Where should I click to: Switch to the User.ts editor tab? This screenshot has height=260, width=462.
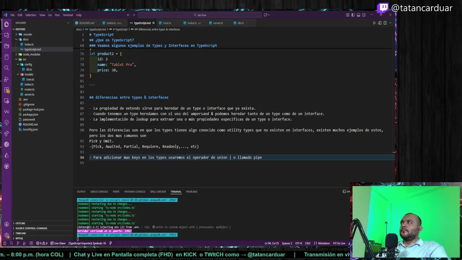pyautogui.click(x=167, y=23)
